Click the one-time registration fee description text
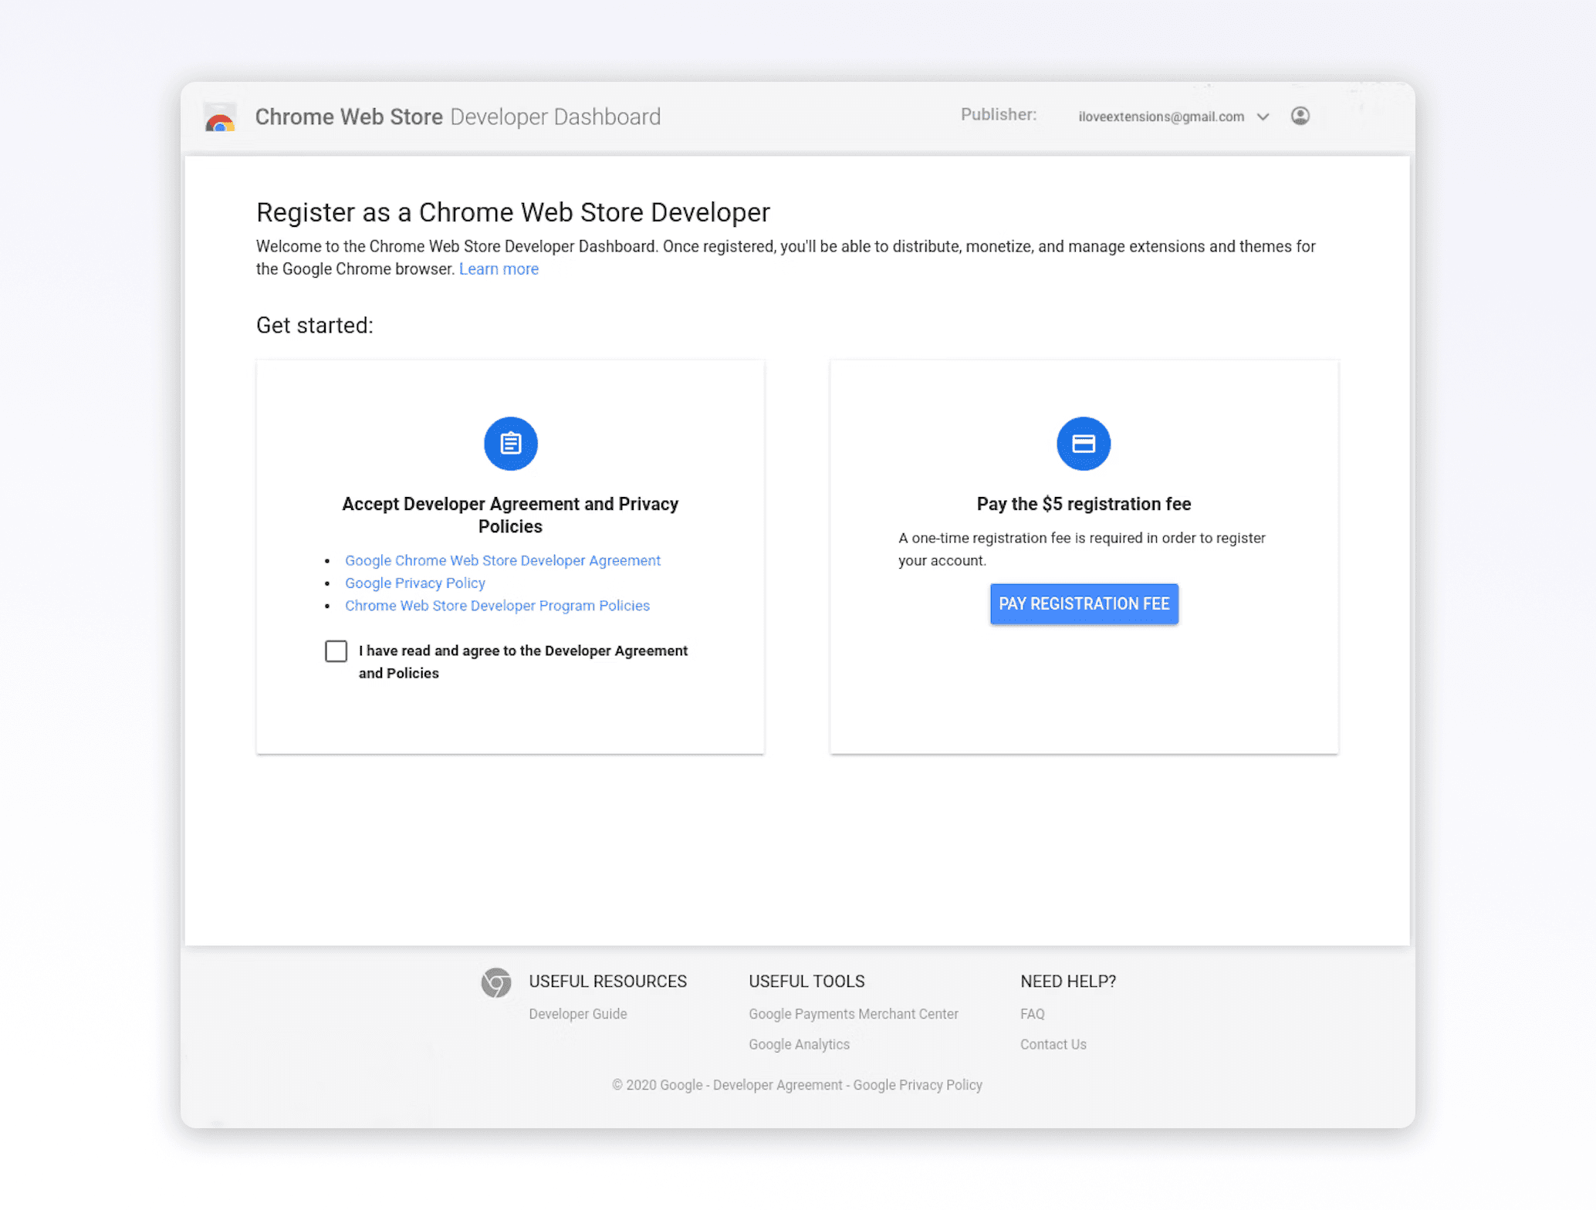This screenshot has width=1596, height=1210. pos(1081,549)
